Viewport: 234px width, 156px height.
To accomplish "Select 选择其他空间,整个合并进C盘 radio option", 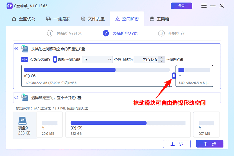I will (x=16, y=97).
